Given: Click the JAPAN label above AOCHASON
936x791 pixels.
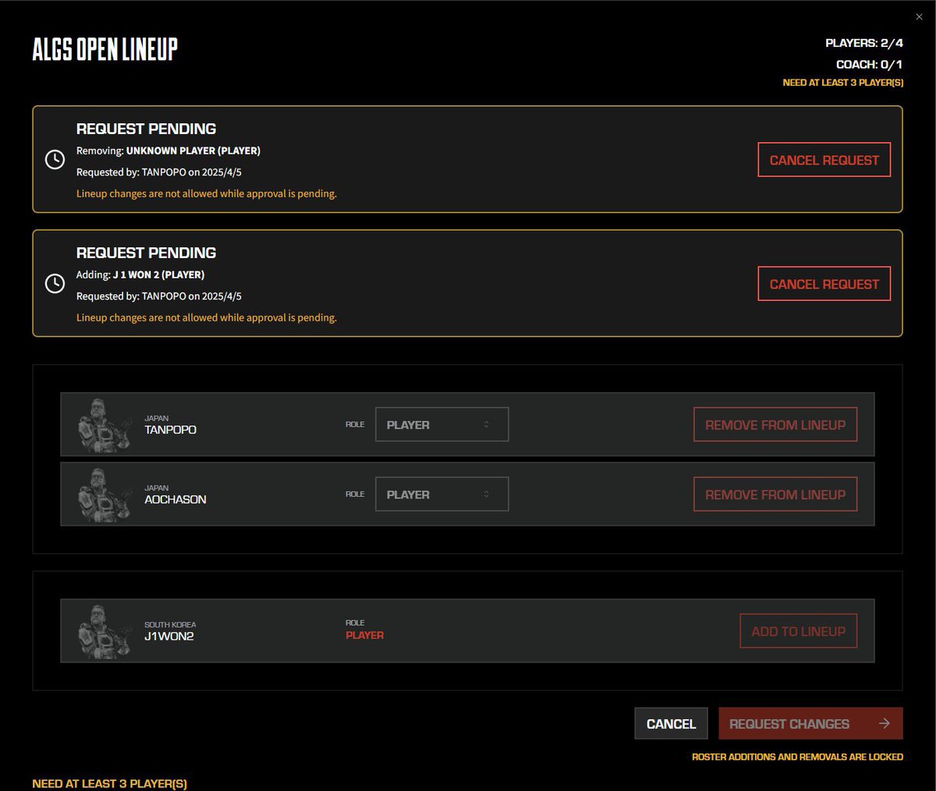Looking at the screenshot, I should (x=156, y=488).
